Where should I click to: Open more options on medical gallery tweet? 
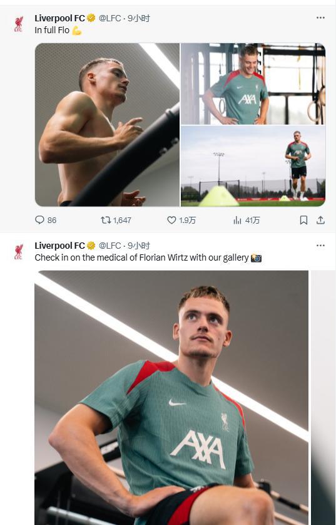point(320,246)
